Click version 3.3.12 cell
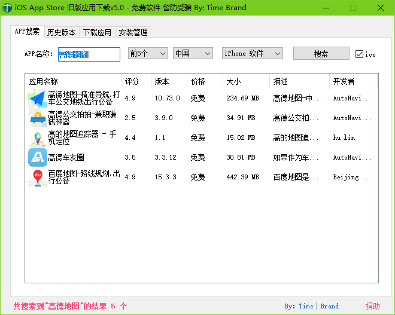 pos(166,158)
